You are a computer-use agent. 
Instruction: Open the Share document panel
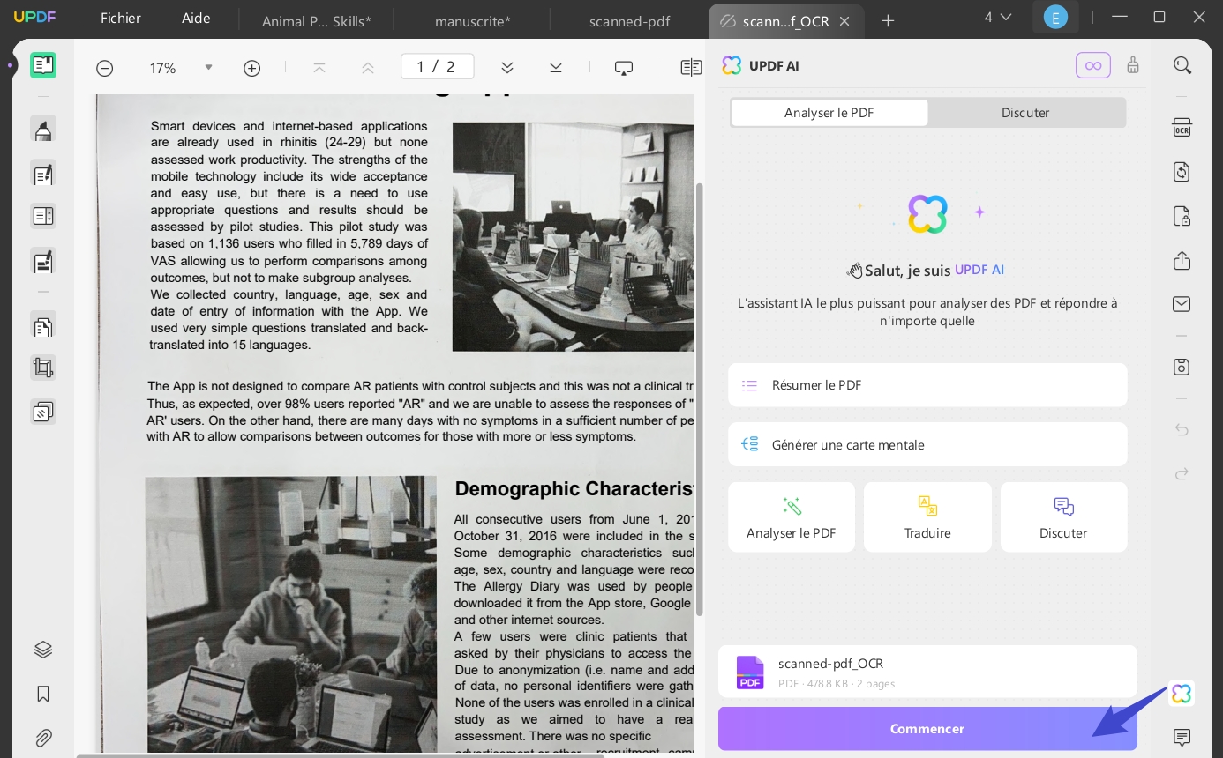(1182, 261)
